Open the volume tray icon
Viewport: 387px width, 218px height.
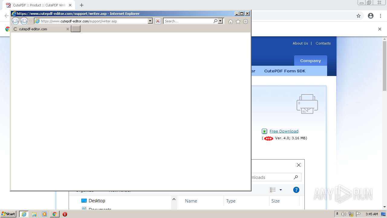(344, 214)
